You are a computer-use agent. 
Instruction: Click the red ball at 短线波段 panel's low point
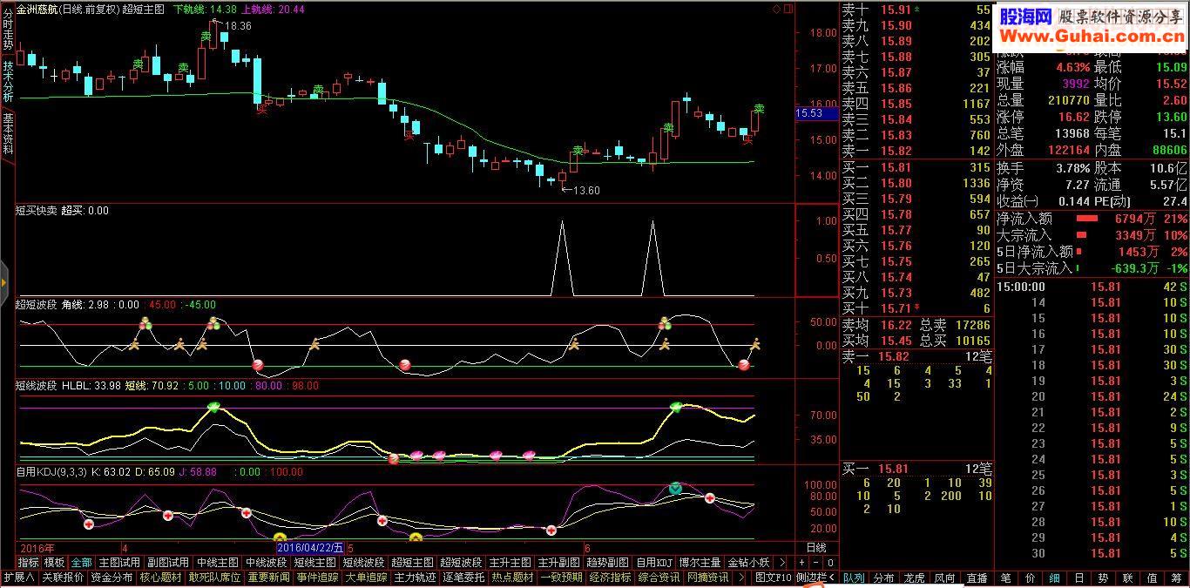(393, 458)
